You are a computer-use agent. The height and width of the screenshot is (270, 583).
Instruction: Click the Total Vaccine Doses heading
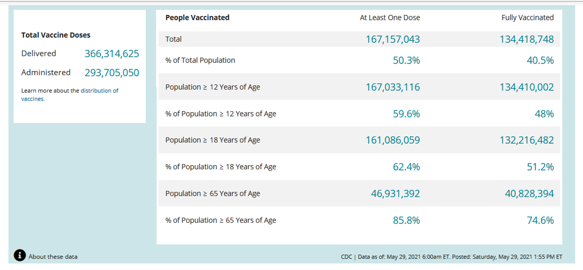[56, 35]
